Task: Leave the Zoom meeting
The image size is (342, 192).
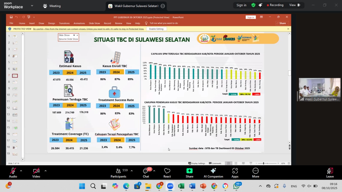Action: (x=330, y=173)
